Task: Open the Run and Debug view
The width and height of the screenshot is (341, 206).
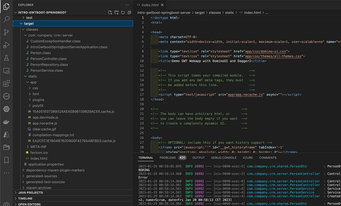Action: point(6,45)
